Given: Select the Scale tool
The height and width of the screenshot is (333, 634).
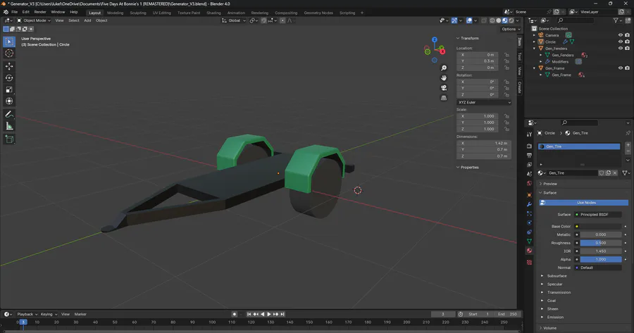Looking at the screenshot, I should (x=9, y=89).
